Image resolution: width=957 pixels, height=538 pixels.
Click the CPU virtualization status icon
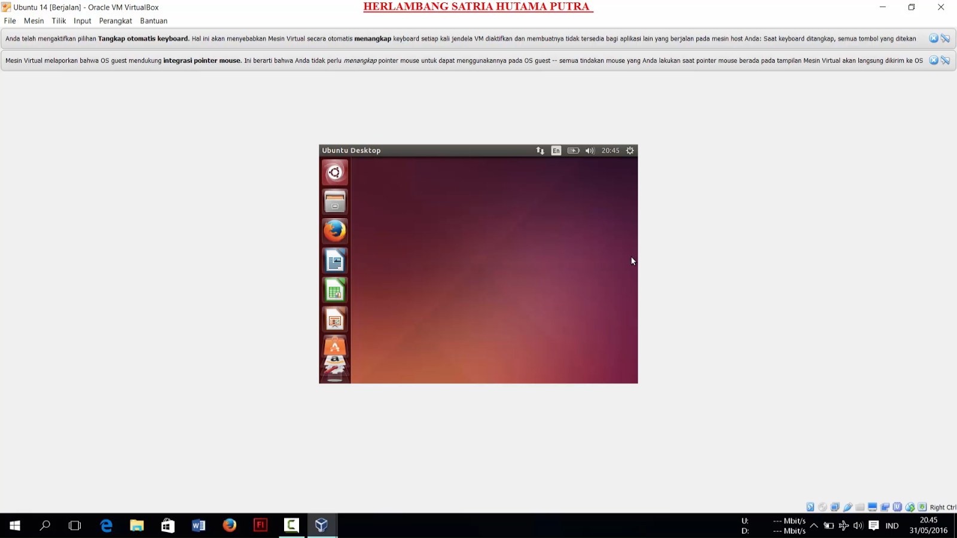coord(898,507)
